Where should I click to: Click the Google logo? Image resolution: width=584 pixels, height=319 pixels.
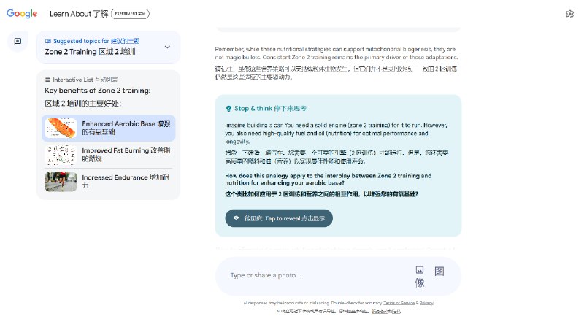point(22,14)
